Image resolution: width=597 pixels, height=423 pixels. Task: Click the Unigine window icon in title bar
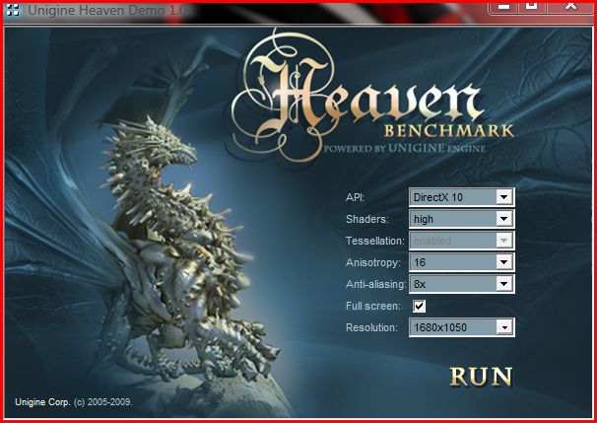click(x=13, y=10)
